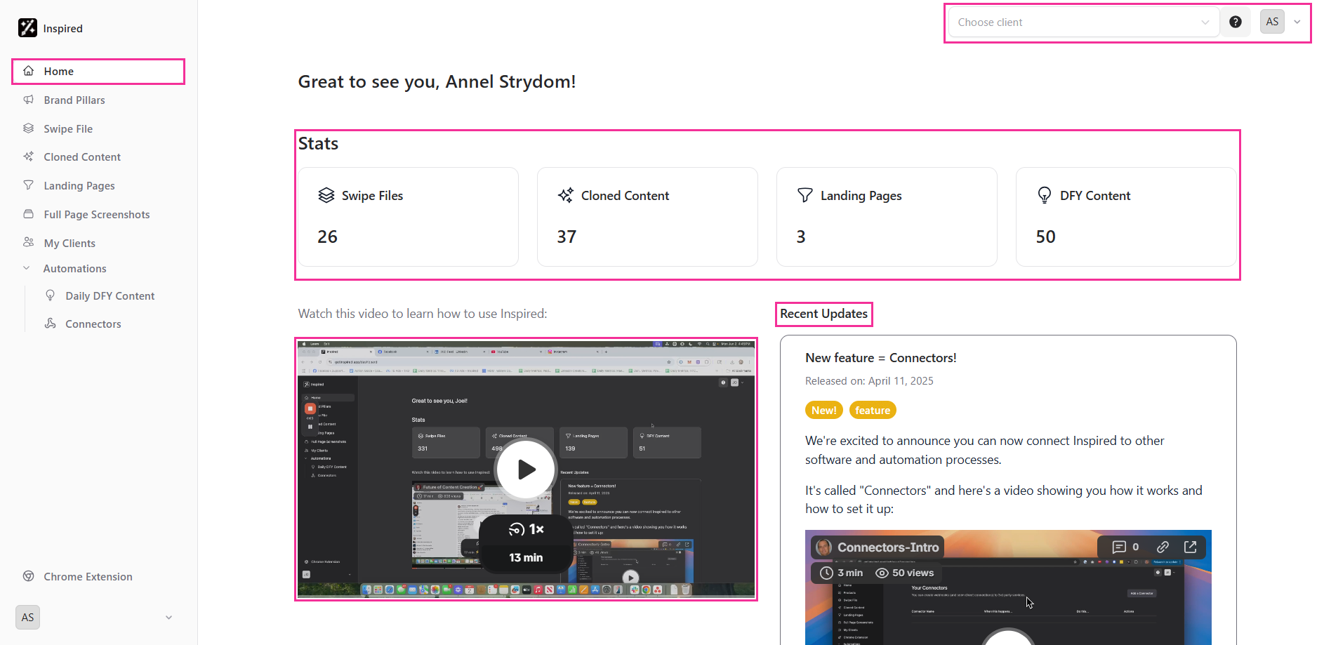Screen dimensions: 1324x645
Task: Click the AS avatar in top bar
Action: click(1272, 22)
